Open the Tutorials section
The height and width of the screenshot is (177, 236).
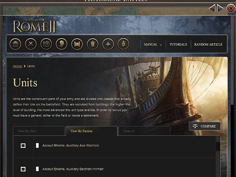178,44
